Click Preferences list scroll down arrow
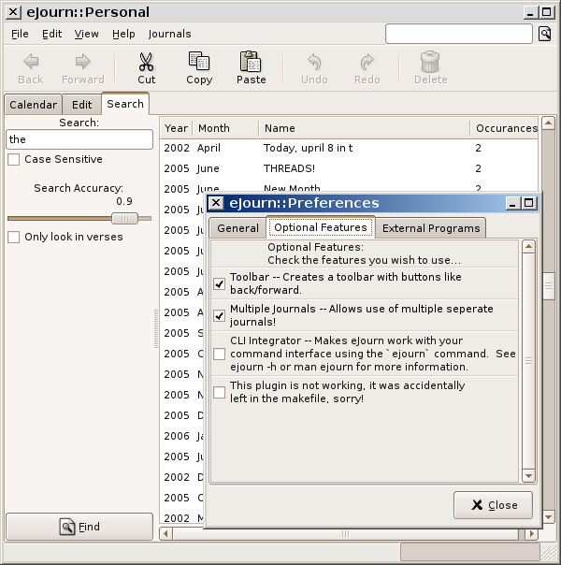This screenshot has height=565, width=561. 528,476
